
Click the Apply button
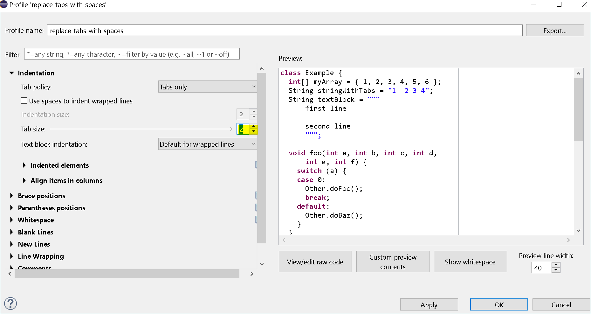(429, 304)
